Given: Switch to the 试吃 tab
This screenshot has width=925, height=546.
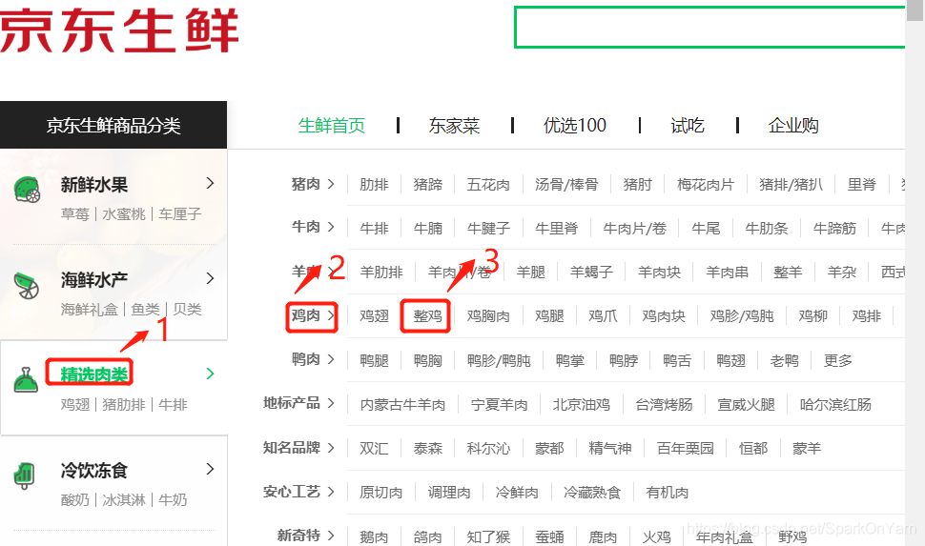Looking at the screenshot, I should point(688,125).
